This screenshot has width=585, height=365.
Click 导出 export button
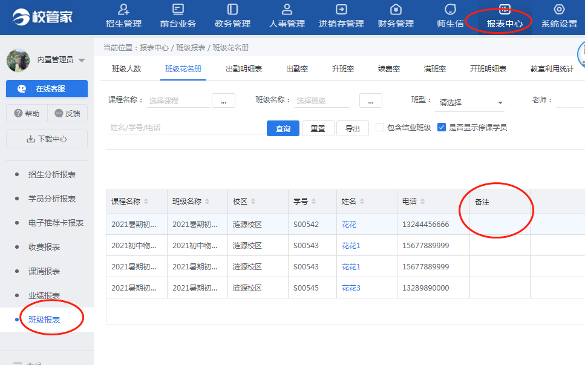pyautogui.click(x=353, y=128)
